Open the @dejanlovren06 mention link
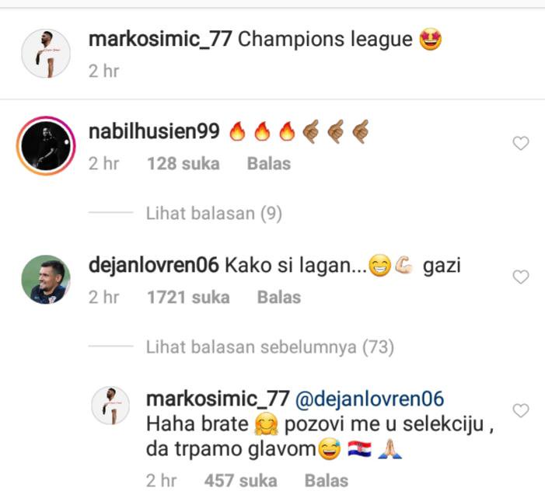This screenshot has height=498, width=545. pos(369,399)
